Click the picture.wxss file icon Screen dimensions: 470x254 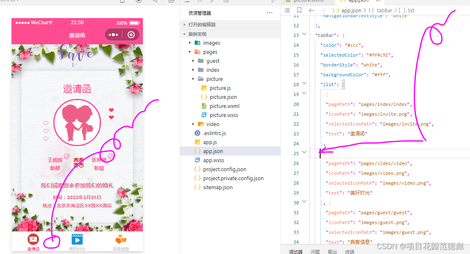pos(204,115)
